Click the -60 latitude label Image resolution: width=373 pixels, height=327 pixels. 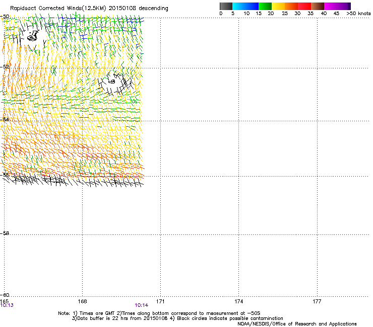(5, 295)
